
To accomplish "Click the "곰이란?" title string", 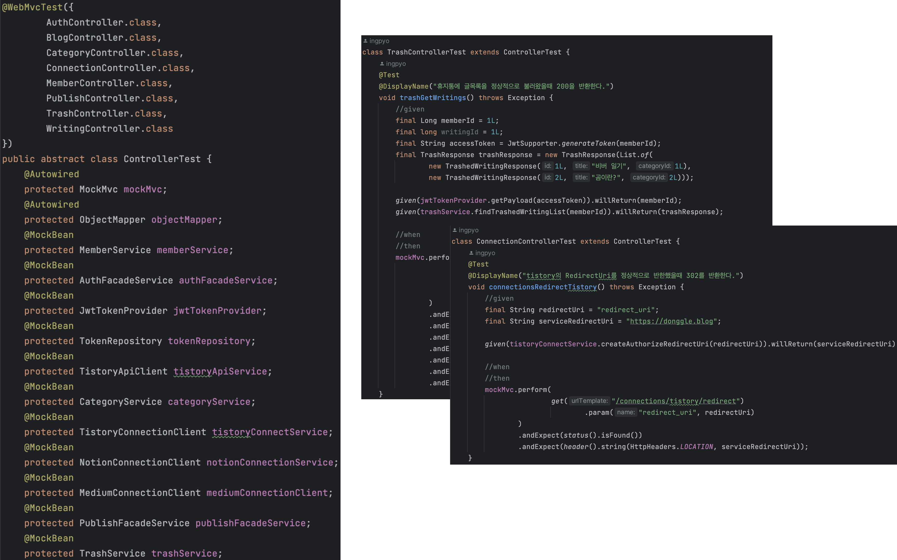I will [606, 178].
